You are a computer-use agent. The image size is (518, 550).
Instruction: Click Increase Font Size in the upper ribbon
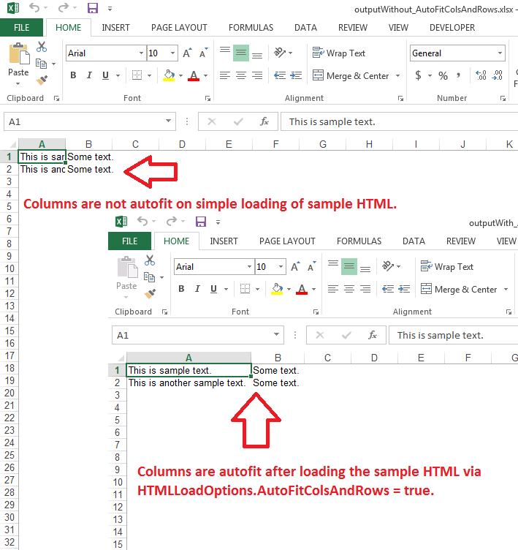(x=187, y=53)
